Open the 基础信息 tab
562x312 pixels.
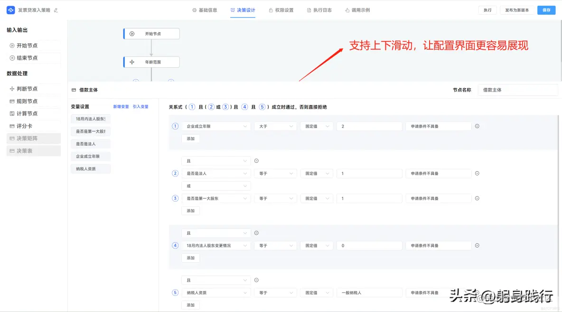click(206, 9)
